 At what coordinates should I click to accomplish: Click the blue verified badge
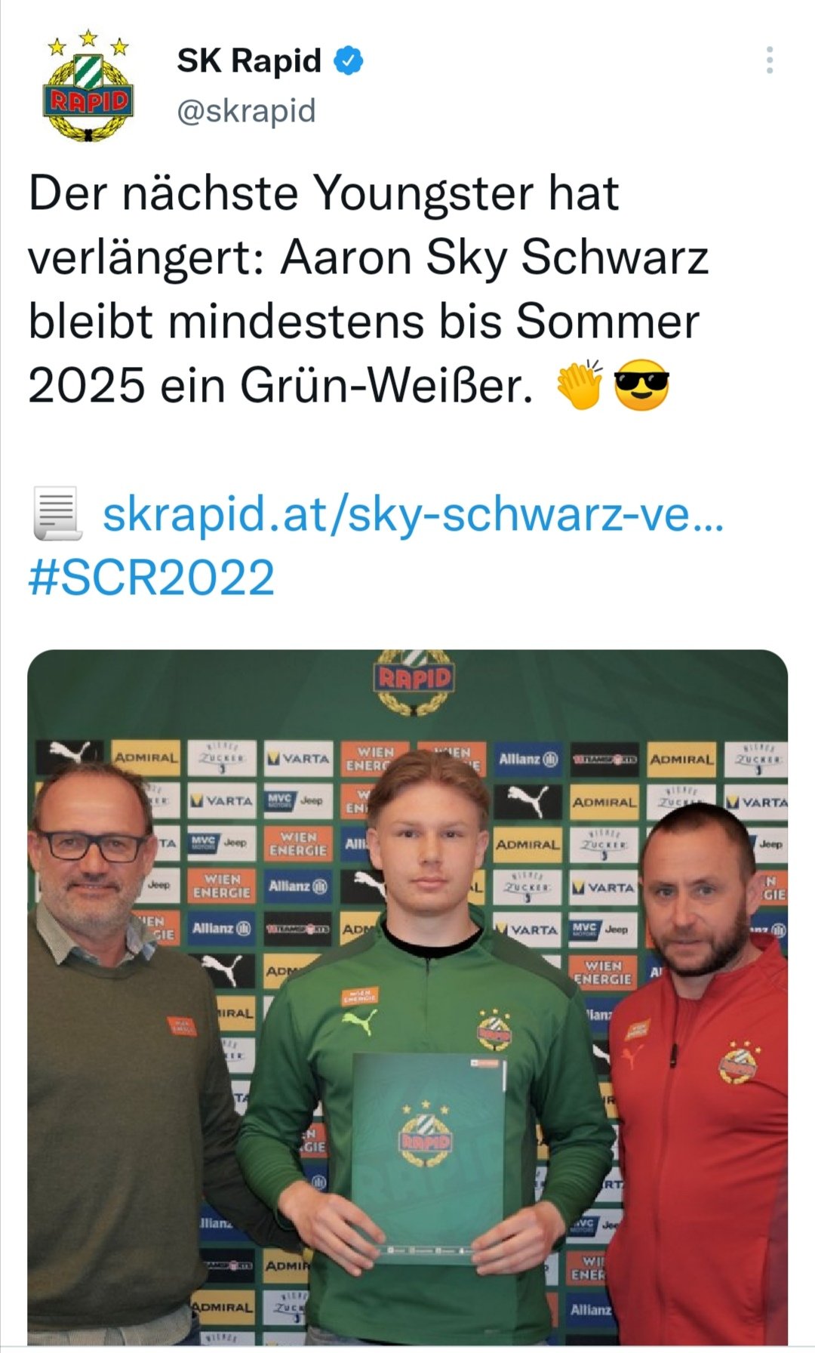tap(349, 60)
